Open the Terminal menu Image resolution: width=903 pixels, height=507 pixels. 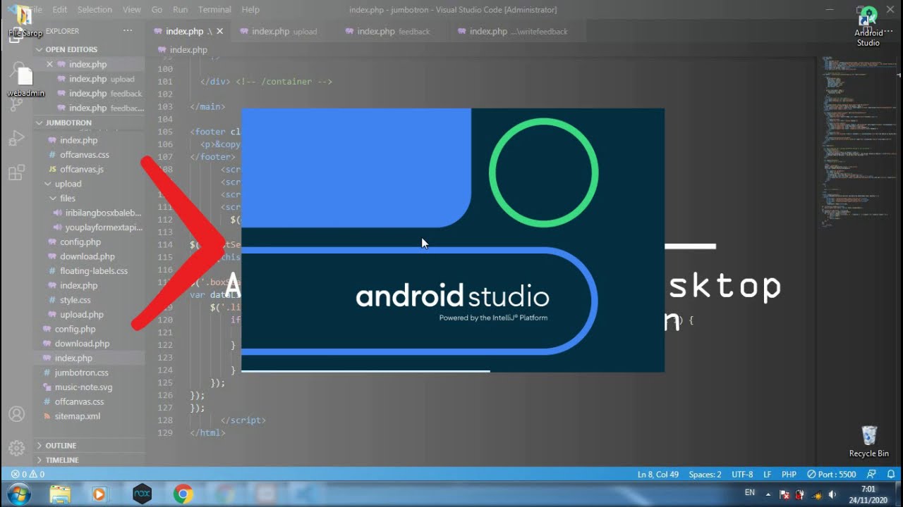pos(214,10)
